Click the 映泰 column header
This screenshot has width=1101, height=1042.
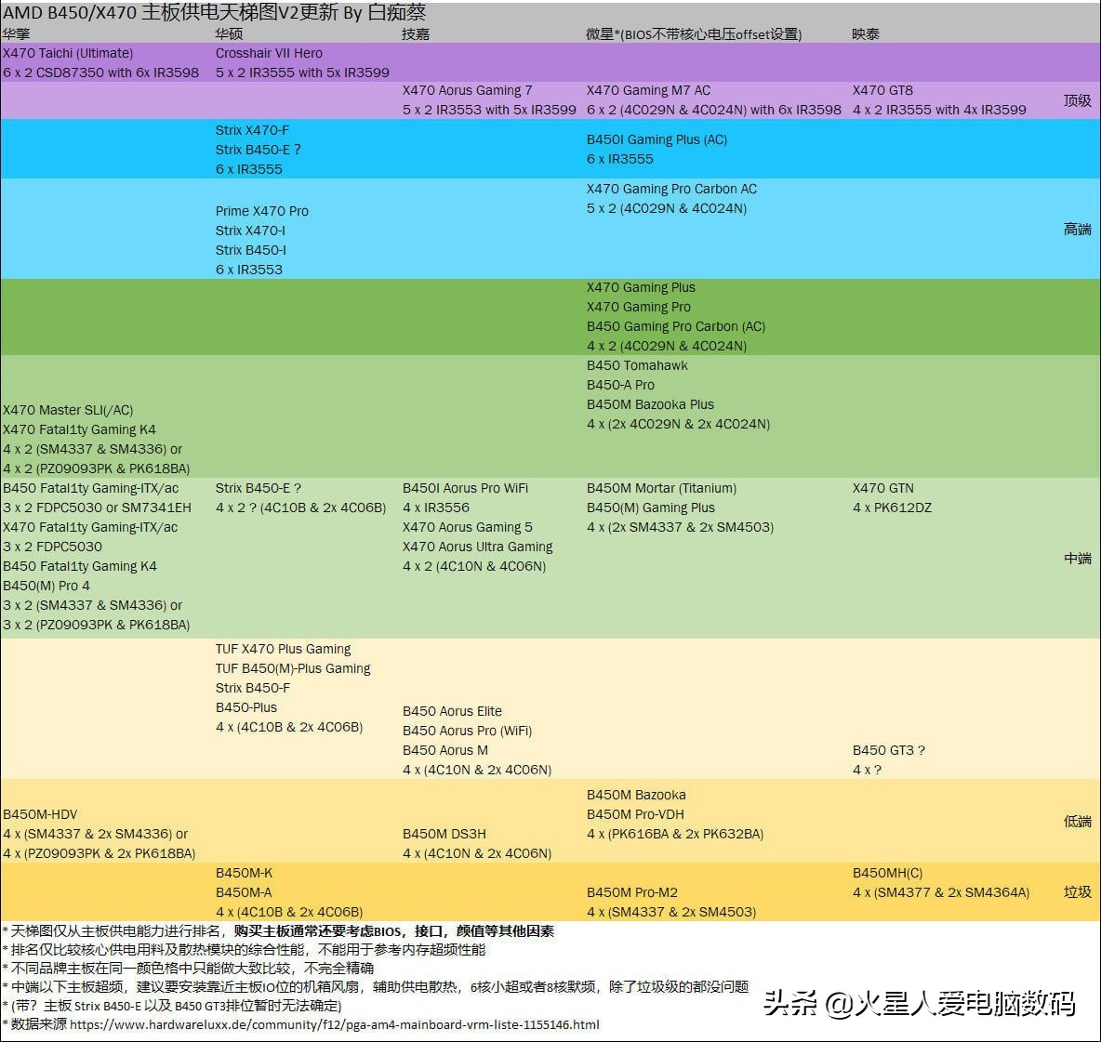point(866,33)
